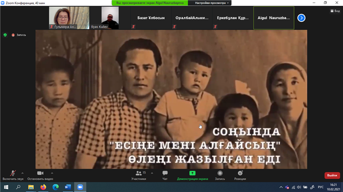The height and width of the screenshot is (192, 343).
Task: Click the green encryption shield icon
Action: pos(5,35)
